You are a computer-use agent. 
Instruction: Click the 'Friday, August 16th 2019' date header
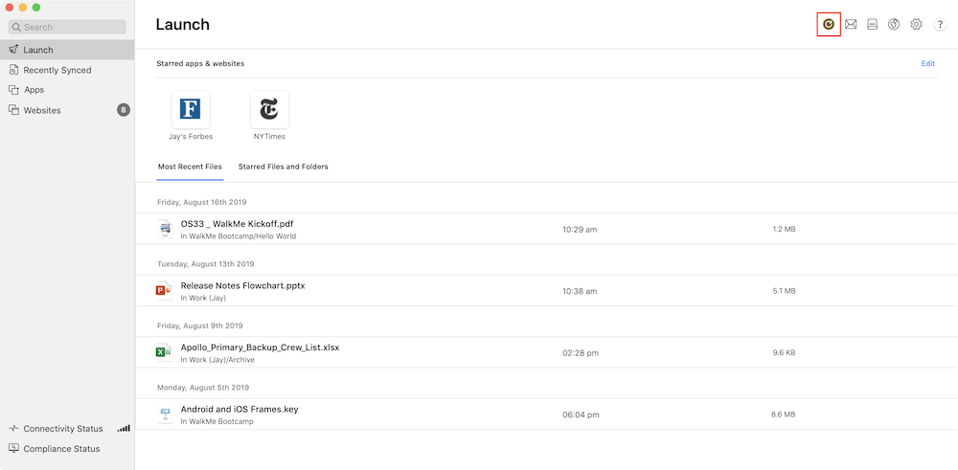pos(201,202)
